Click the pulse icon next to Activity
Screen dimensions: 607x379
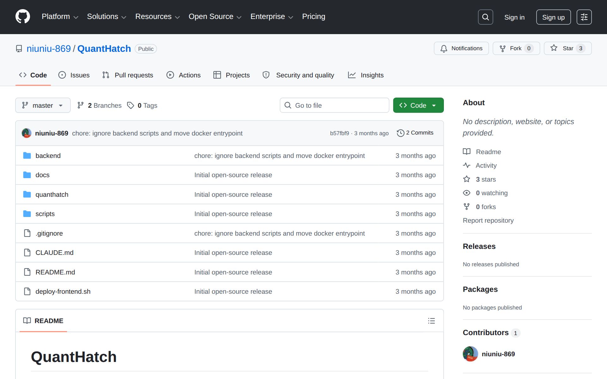tap(467, 165)
